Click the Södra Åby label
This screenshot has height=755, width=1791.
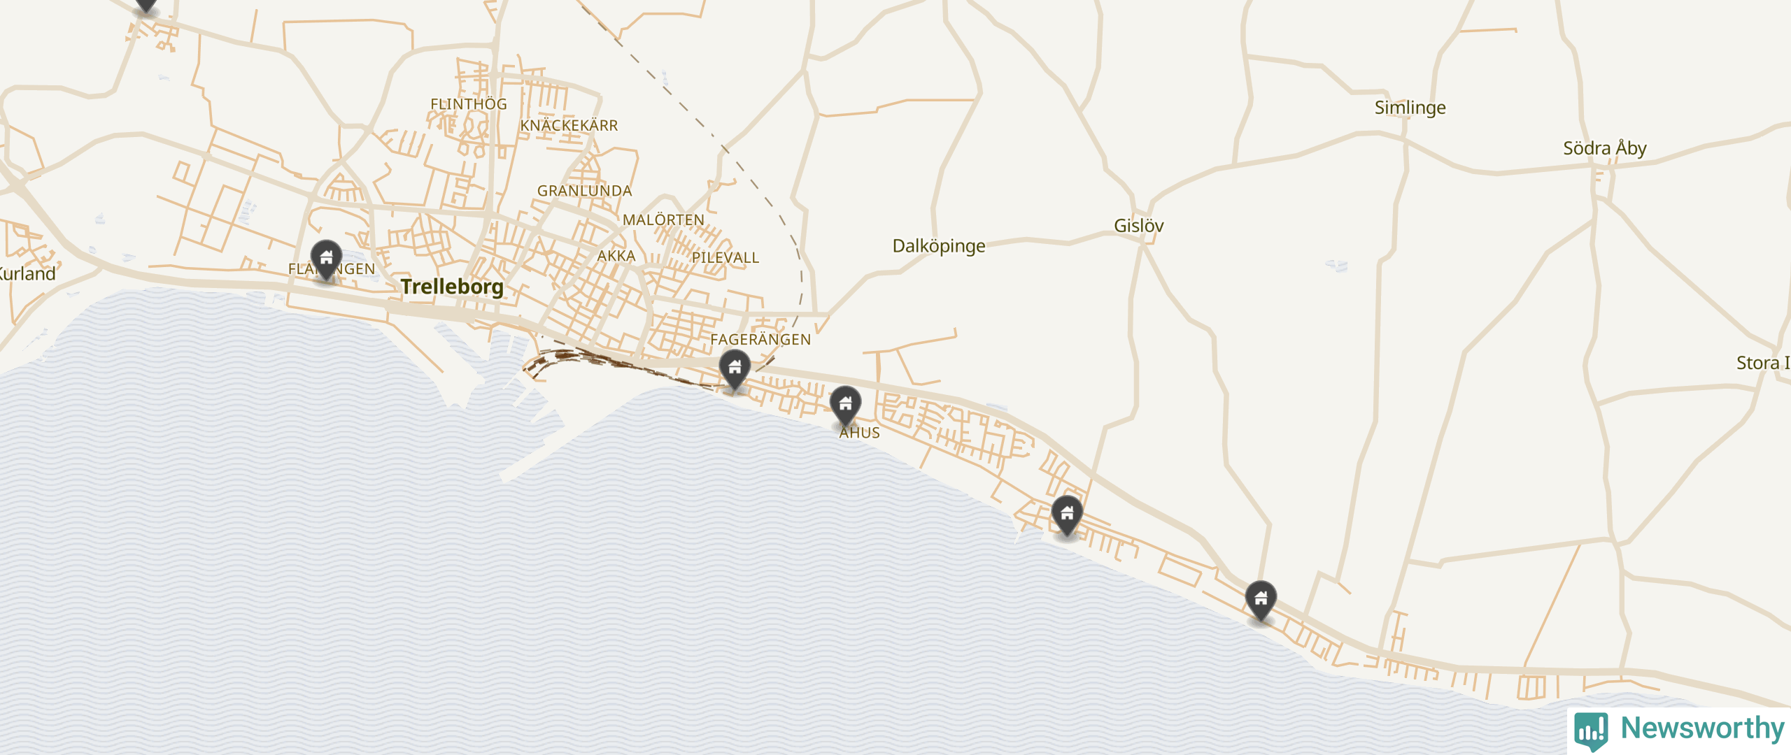[1605, 148]
